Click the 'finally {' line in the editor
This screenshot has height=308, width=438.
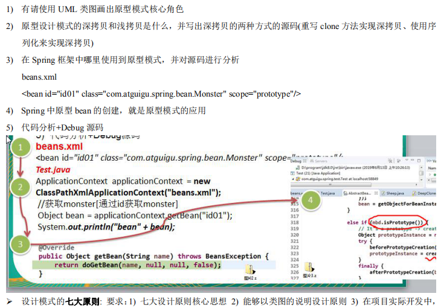tap(371, 266)
